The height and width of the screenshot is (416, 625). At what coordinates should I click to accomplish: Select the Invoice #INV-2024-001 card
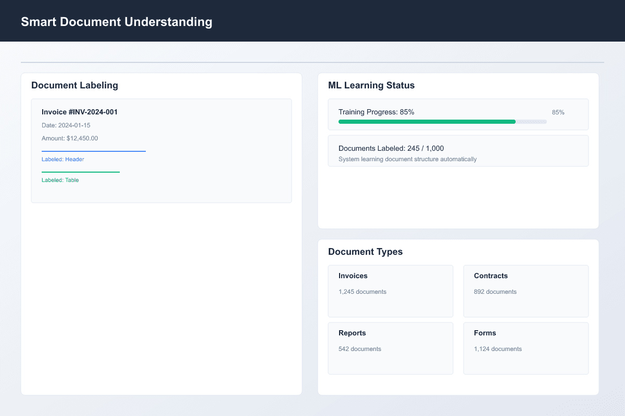(x=161, y=151)
